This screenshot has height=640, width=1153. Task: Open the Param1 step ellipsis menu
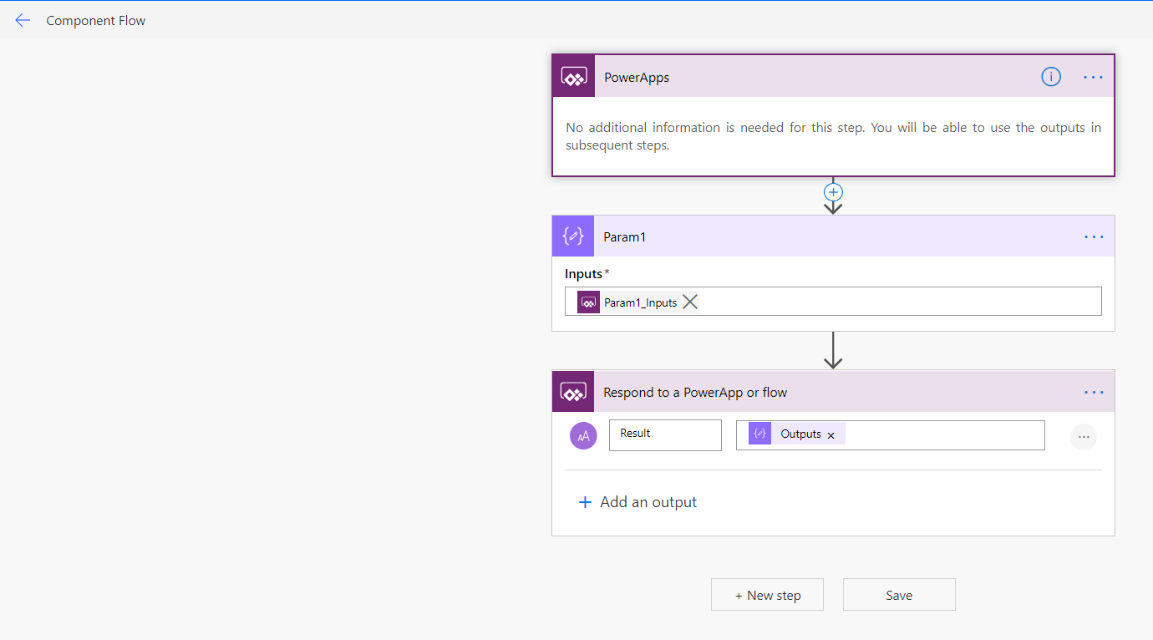tap(1094, 236)
